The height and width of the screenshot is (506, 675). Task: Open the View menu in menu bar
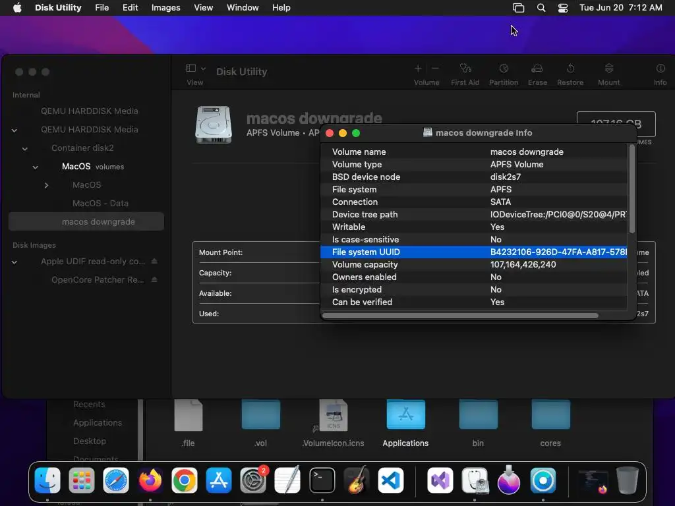203,8
